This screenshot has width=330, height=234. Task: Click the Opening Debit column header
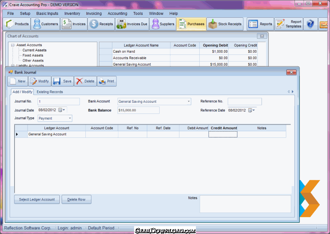click(214, 45)
